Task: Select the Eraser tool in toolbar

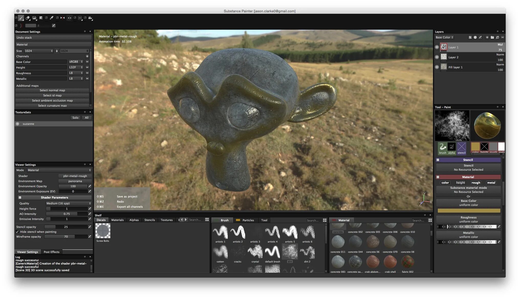Action: click(28, 18)
